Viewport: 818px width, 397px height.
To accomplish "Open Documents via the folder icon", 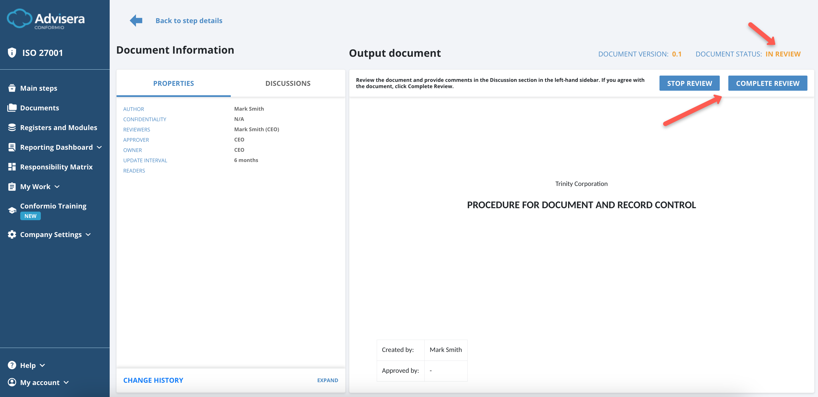I will [12, 108].
